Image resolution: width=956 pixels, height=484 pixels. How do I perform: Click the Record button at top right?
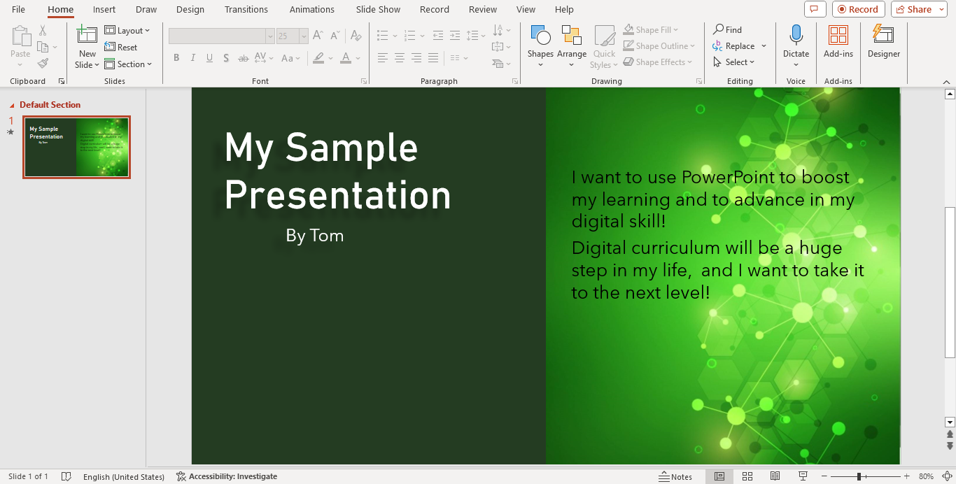click(x=859, y=9)
